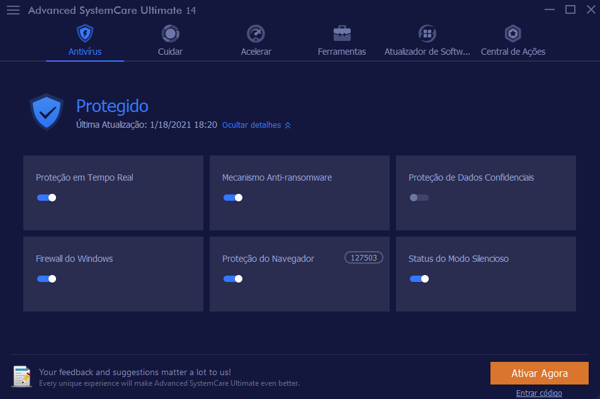
Task: Click the Central de Ações icon
Action: pyautogui.click(x=513, y=33)
